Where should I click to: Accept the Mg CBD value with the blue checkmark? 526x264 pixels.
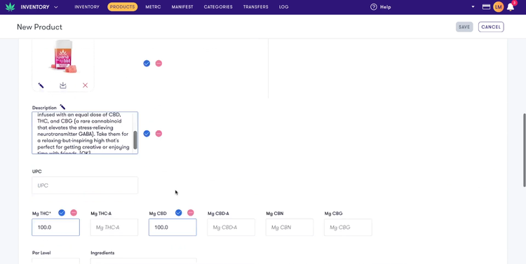pos(178,212)
